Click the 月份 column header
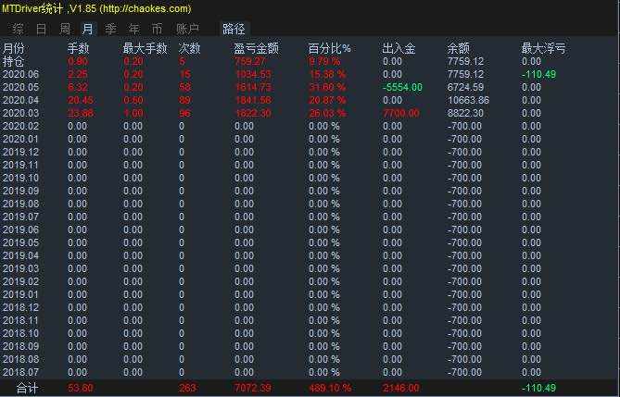Viewport: 620px width, 397px height. coord(14,48)
